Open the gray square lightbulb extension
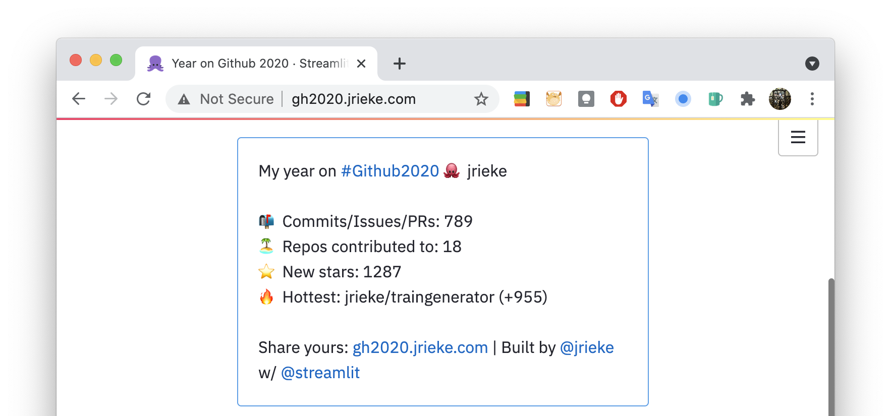This screenshot has height=416, width=891. tap(586, 99)
